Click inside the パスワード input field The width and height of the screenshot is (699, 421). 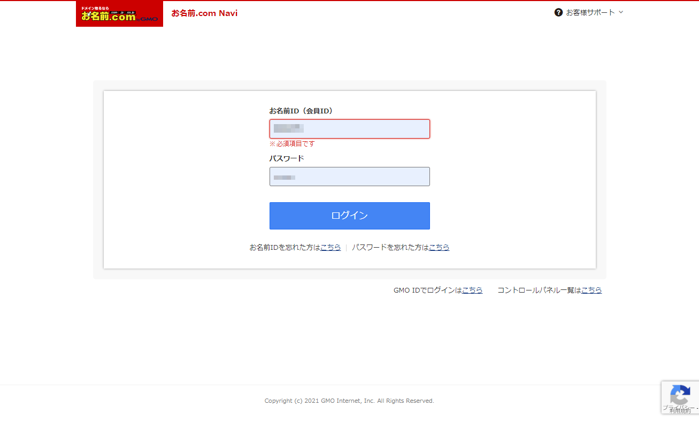pyautogui.click(x=349, y=177)
